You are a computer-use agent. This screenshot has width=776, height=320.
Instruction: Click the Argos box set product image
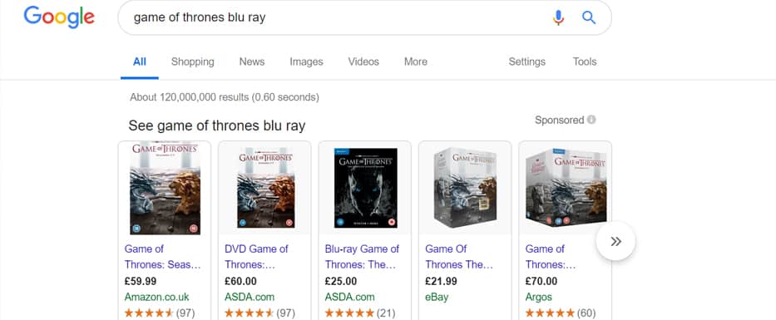point(565,188)
